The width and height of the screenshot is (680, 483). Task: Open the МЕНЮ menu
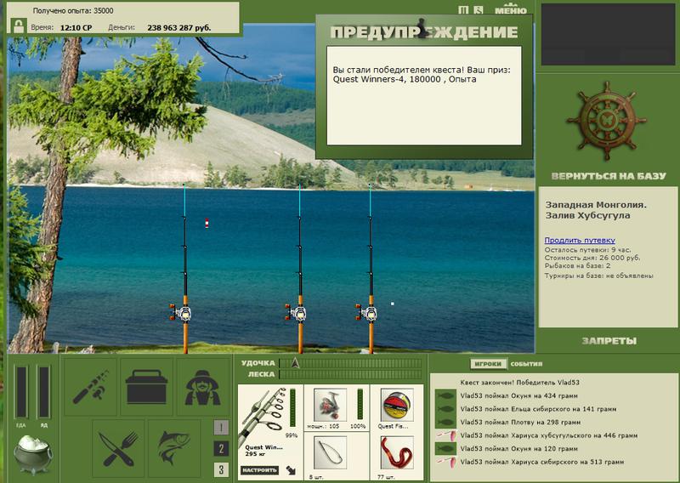coord(511,9)
